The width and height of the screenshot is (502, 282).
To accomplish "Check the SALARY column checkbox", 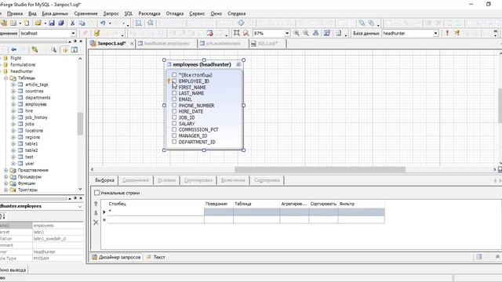I will point(174,124).
